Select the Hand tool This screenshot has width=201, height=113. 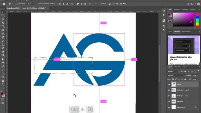3,81
